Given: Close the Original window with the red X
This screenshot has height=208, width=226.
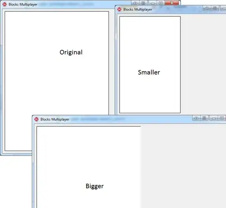Looking at the screenshot, I should point(172,3).
